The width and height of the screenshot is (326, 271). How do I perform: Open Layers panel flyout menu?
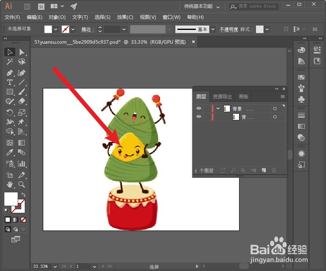coord(283,96)
